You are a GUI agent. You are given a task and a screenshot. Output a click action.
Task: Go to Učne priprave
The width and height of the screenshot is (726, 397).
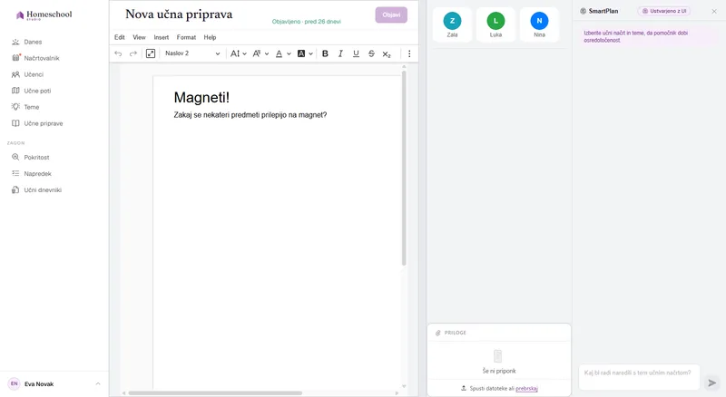click(x=37, y=123)
